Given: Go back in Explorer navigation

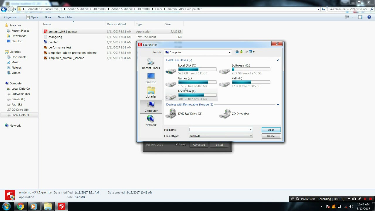Looking at the screenshot, I should 4,9.
